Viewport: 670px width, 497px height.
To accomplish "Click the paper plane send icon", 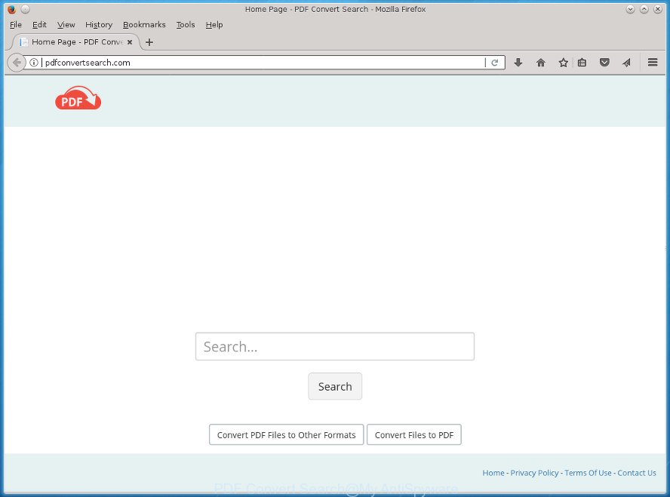I will click(x=626, y=63).
